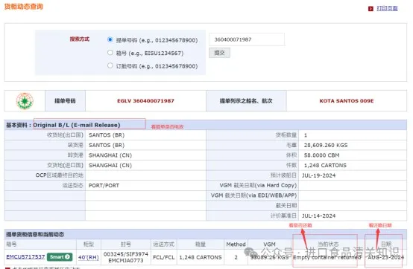Screen dimensions: 413x269
Task: Open the 40'(RH) container type link
Action: pyautogui.click(x=89, y=257)
